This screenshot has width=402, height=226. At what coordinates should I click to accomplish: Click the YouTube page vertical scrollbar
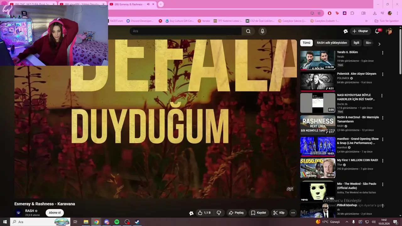pos(400,52)
